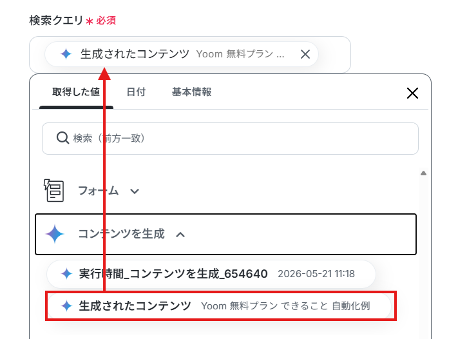Switch to the 取得した値 tab
This screenshot has height=339, width=458.
click(76, 92)
